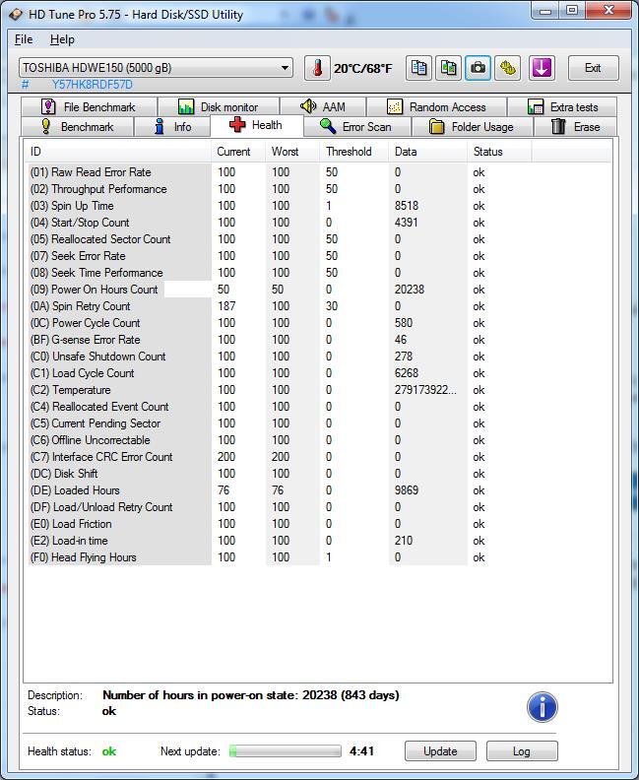Screen dimensions: 639x780
Task: Open the File menu
Action: pyautogui.click(x=24, y=39)
